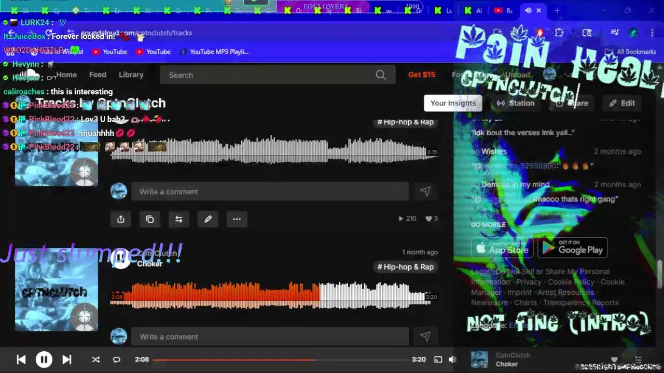This screenshot has height=373, width=664.
Task: Click the copy link icon under first track
Action: point(149,219)
